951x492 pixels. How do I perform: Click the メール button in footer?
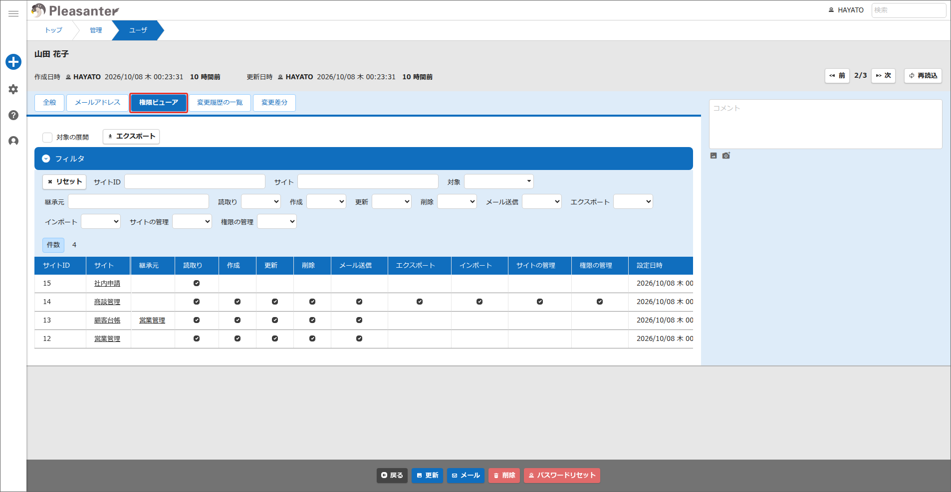coord(466,476)
